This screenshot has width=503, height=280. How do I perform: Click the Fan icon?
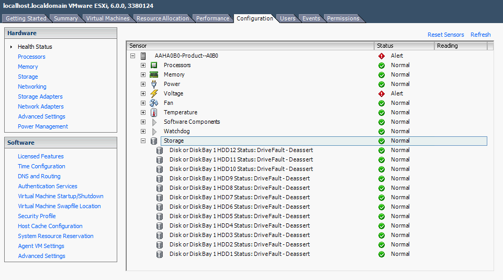[x=154, y=103]
